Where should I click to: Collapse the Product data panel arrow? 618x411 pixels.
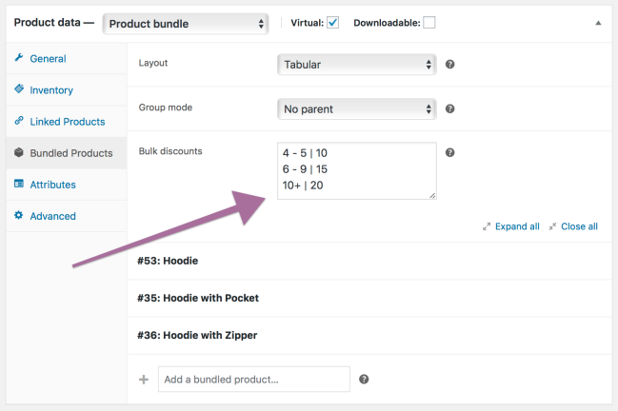[x=598, y=23]
